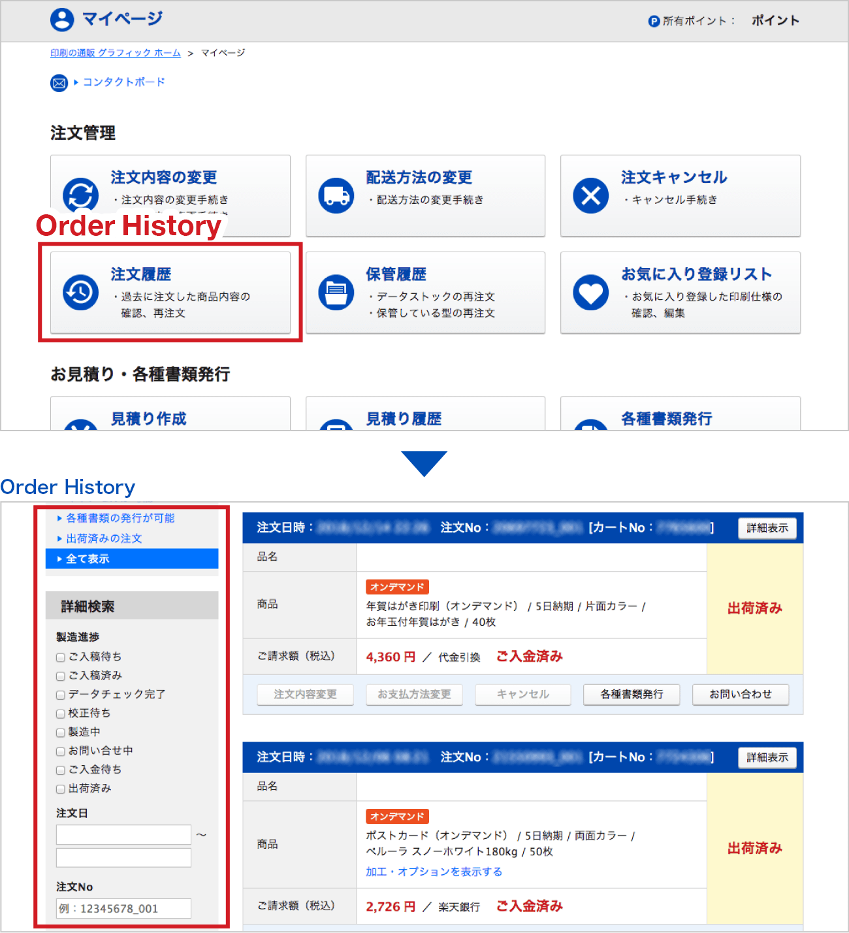Screen dimensions: 849x933
Task: Expand 加工・オプションを表示する link
Action: pos(434,872)
